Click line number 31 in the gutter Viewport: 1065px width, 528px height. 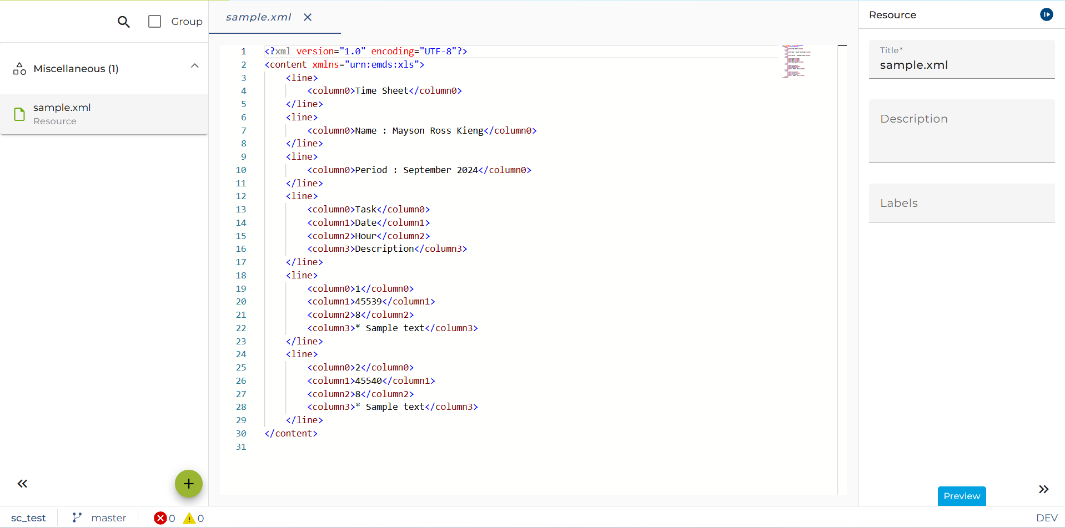point(241,446)
